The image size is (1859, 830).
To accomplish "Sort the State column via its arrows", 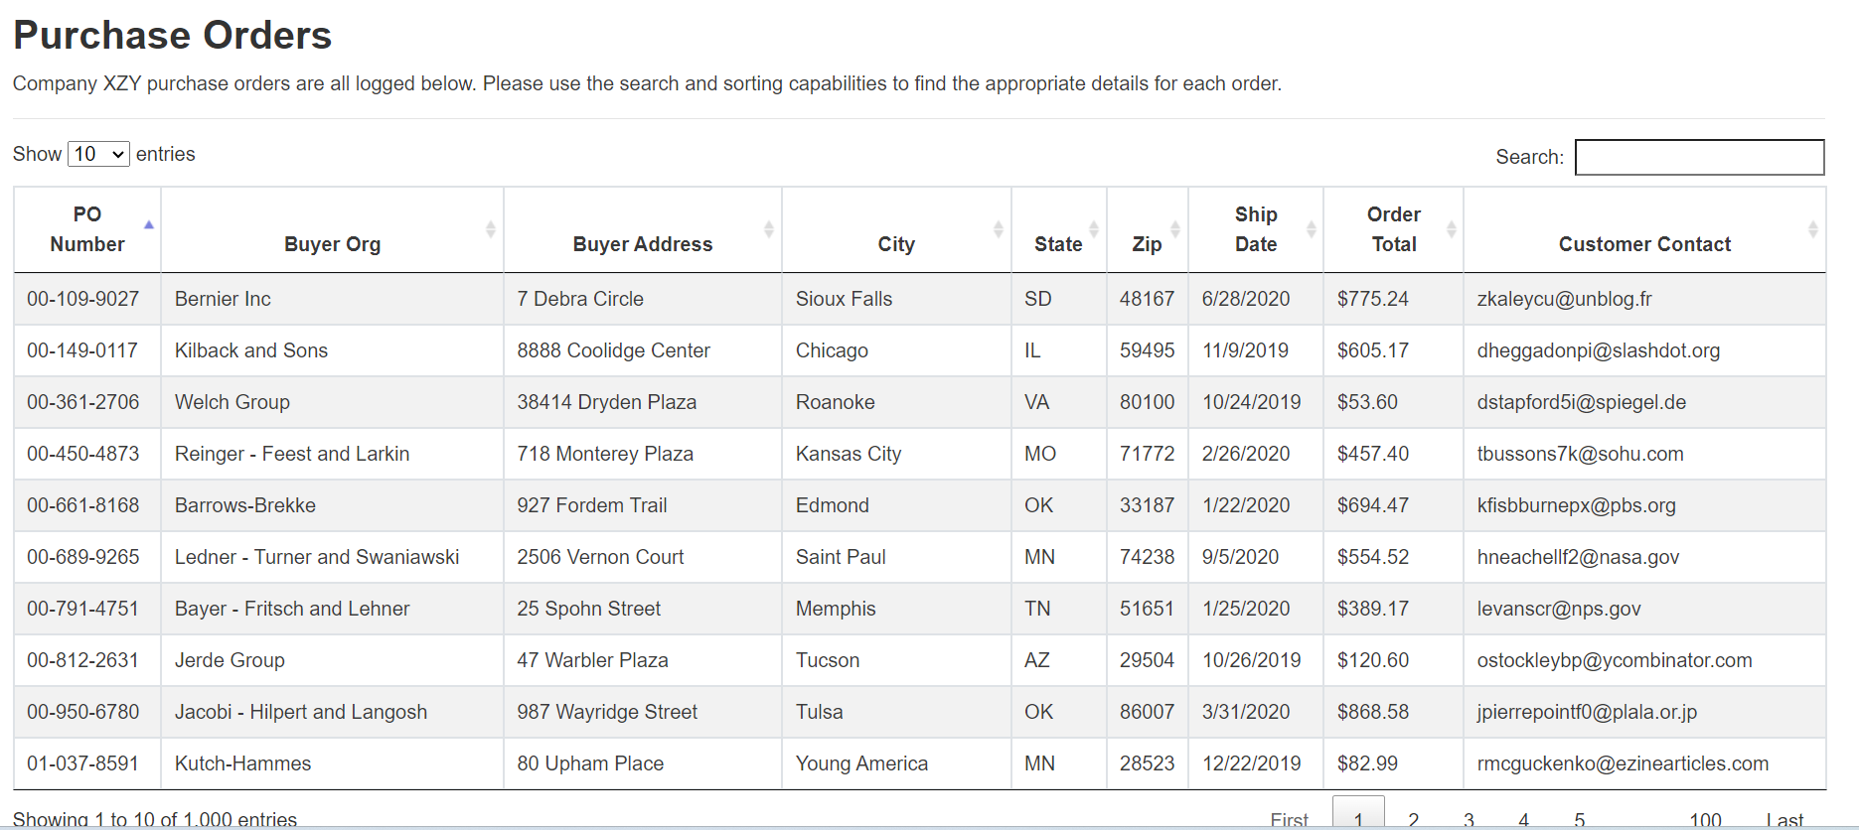I will [x=1093, y=229].
